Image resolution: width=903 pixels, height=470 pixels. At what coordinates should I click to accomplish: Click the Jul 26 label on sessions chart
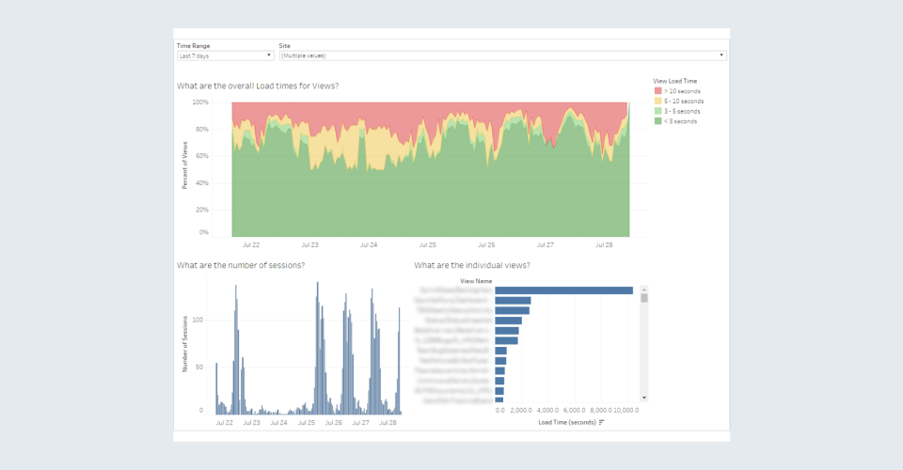pyautogui.click(x=333, y=423)
